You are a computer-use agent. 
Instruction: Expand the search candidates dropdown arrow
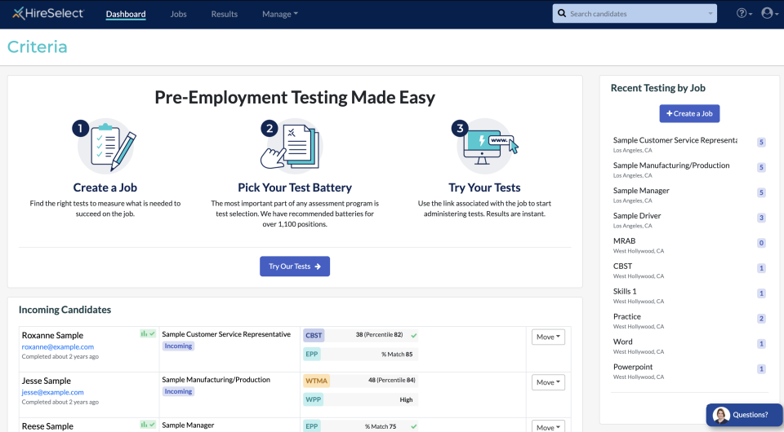pos(710,14)
